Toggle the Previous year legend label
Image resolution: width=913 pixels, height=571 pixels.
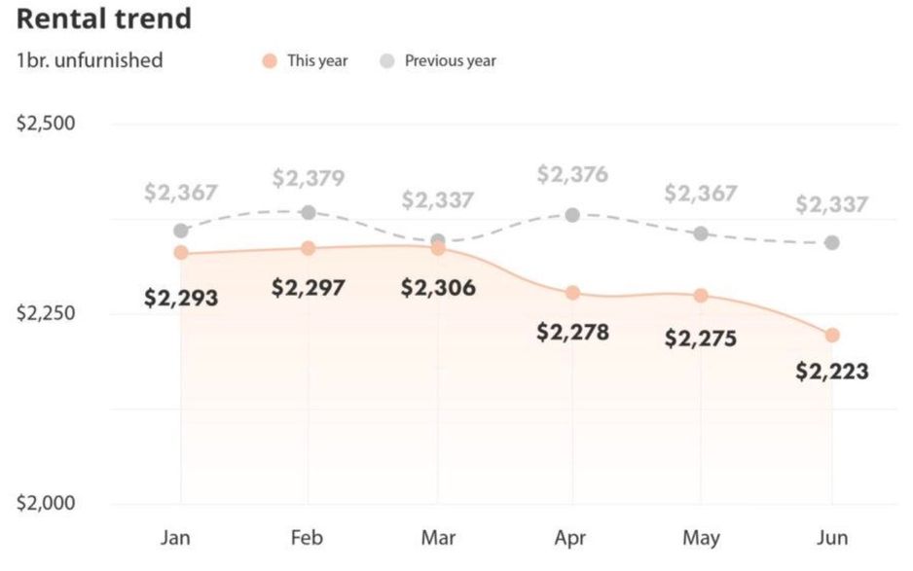coord(450,61)
